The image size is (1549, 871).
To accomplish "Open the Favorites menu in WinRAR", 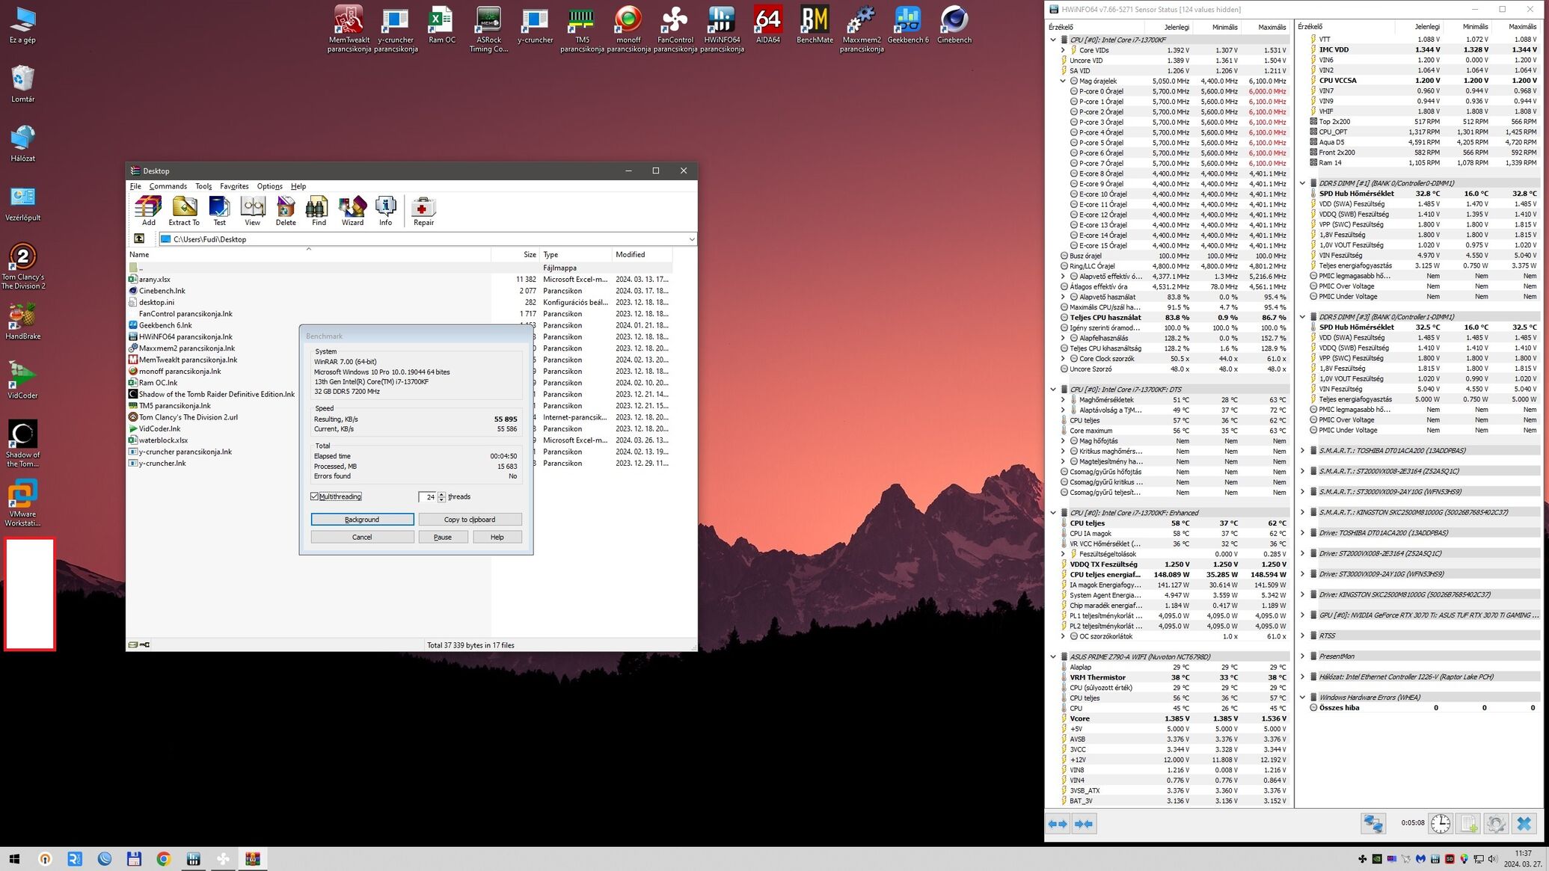I will coord(234,186).
